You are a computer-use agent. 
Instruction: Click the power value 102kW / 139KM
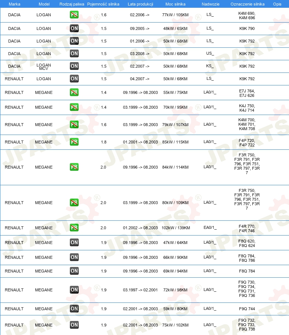(x=176, y=228)
